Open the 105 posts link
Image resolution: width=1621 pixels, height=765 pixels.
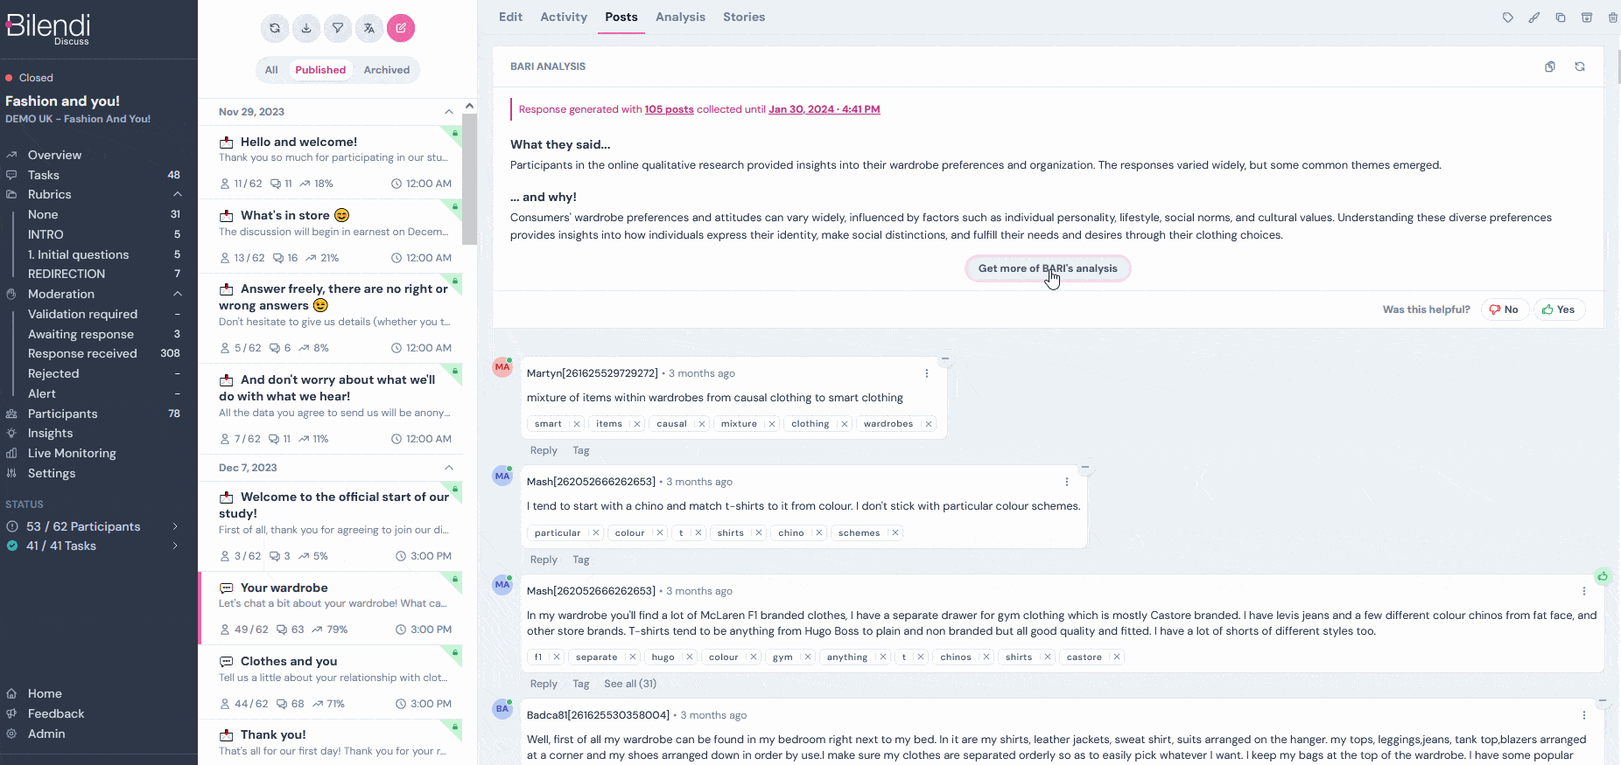pos(669,109)
